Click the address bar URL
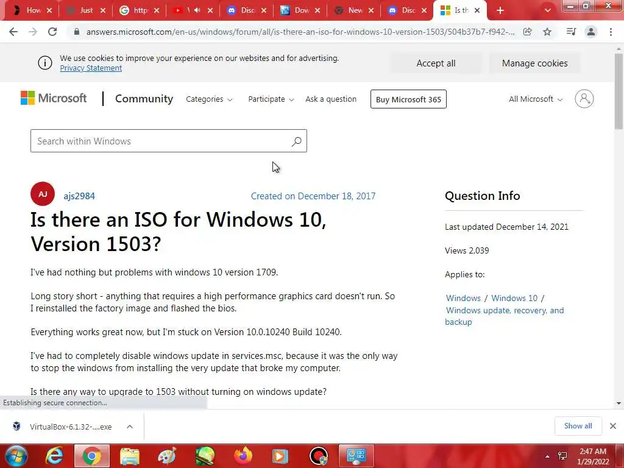Viewport: 624px width, 468px height. coord(300,32)
